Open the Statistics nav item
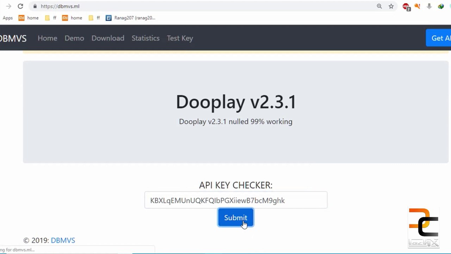Viewport: 451px width, 254px height. coord(146,38)
